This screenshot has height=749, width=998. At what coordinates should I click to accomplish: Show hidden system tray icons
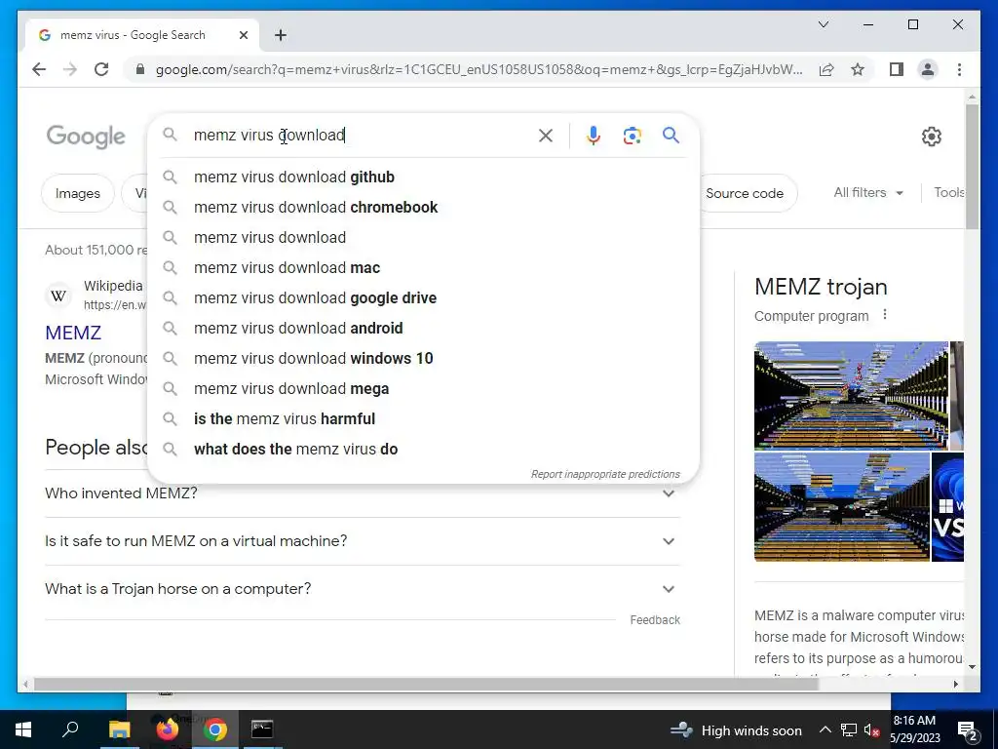825,729
